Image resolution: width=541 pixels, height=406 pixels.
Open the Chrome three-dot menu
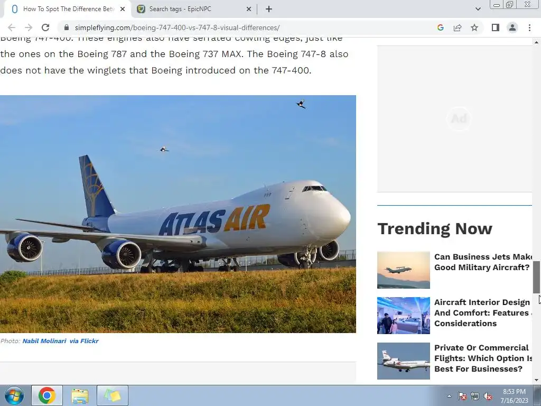[529, 27]
